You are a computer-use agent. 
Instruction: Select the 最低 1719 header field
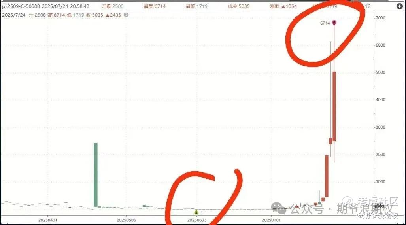[x=197, y=6]
